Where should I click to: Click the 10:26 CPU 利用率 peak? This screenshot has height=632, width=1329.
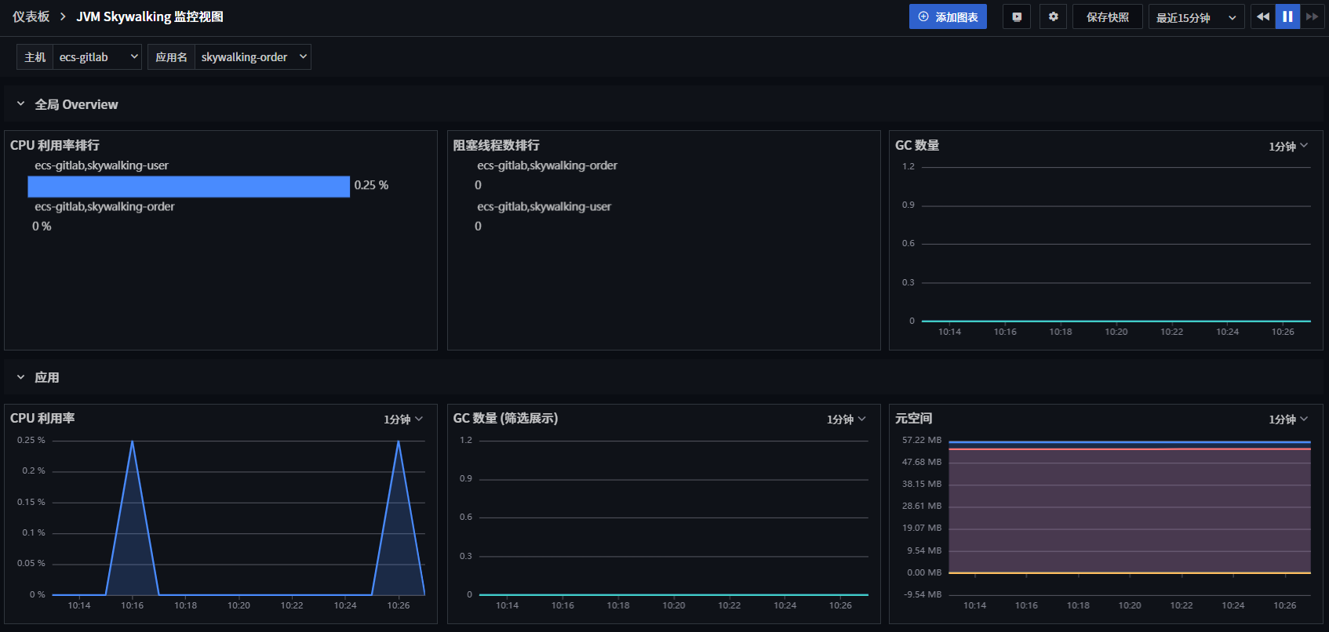(399, 441)
